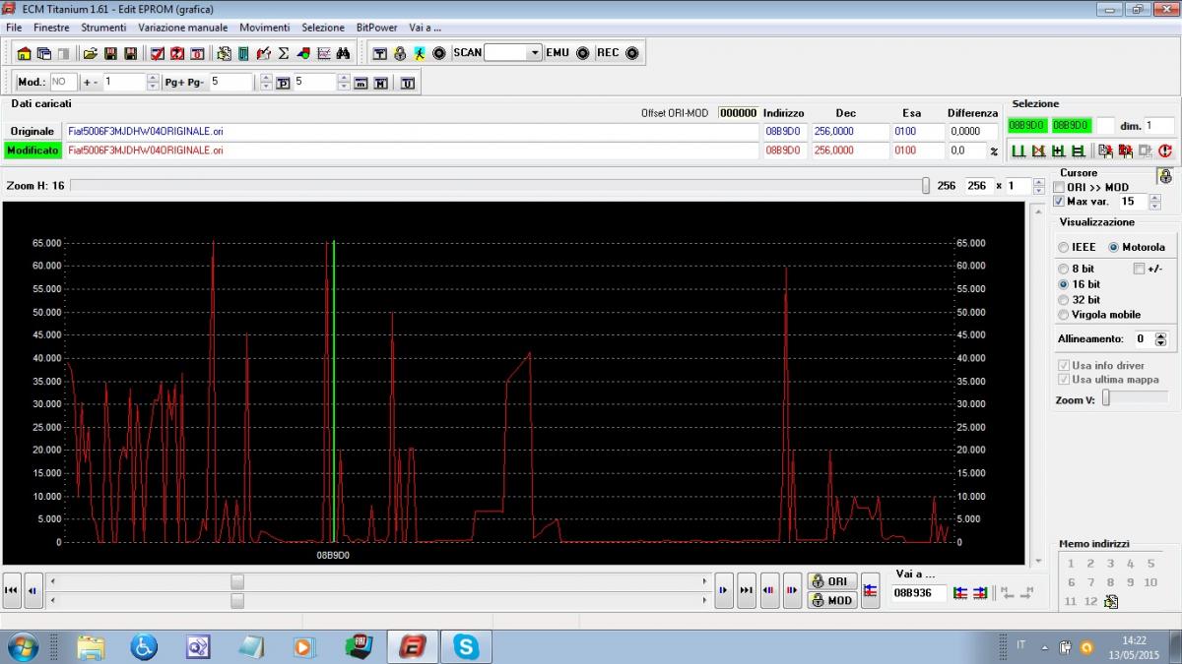Open the Finestre menu
The height and width of the screenshot is (664, 1182).
tap(51, 28)
